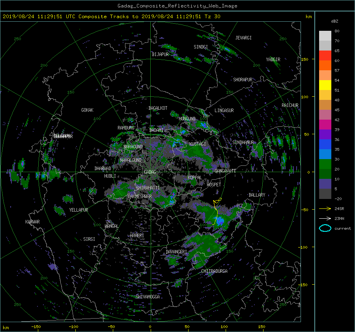Select the dark gray swatch above -20 dBZ
Image resolution: width=355 pixels, height=332 pixels.
325,194
